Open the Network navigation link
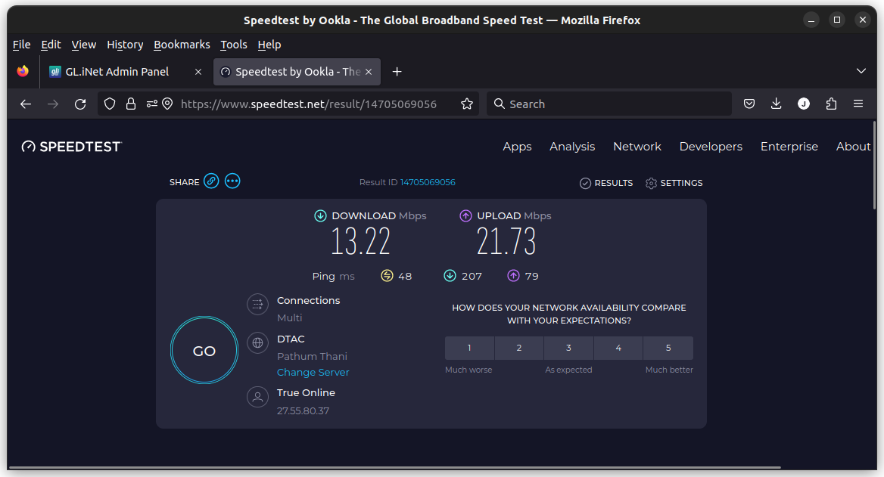Screen dimensions: 884x477 [637, 147]
